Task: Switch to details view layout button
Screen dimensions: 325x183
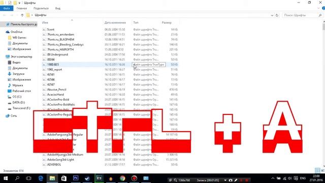Action: [x=317, y=170]
